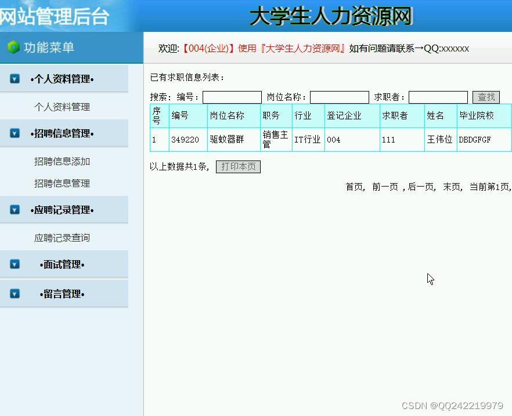Screen dimensions: 512x416
Task: Select cell 349220 in 编号 column
Action: 189,140
